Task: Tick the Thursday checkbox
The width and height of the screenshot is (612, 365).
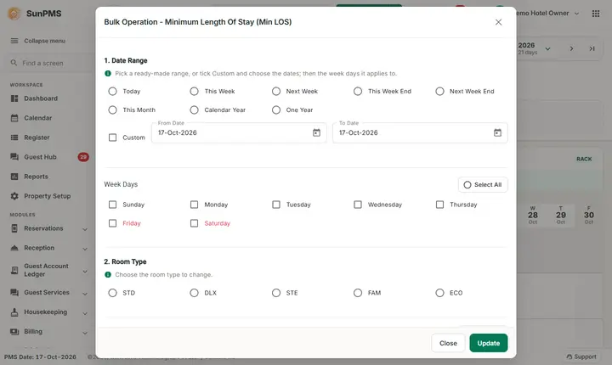Action: pyautogui.click(x=439, y=205)
